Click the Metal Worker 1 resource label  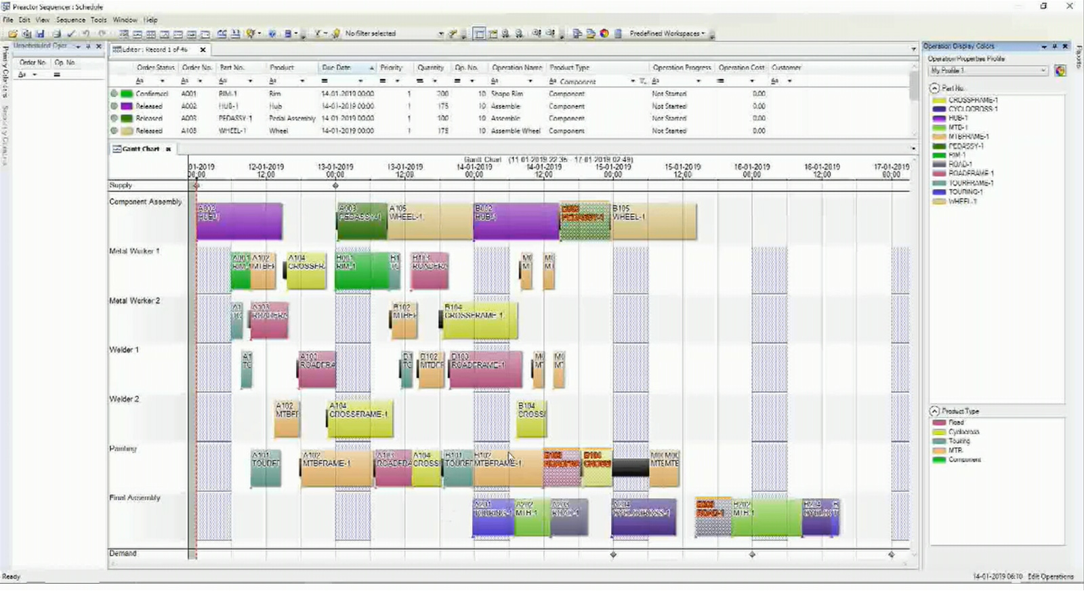click(x=134, y=251)
